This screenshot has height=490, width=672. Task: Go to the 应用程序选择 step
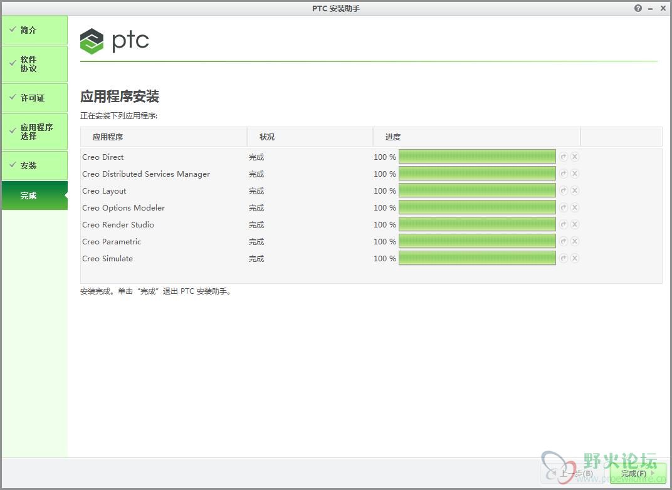(x=34, y=132)
